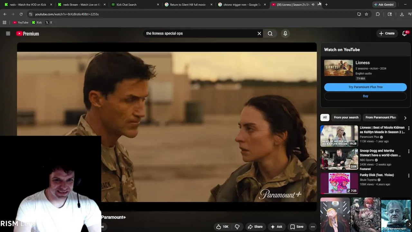Go back with the browser back arrow

(x=5, y=14)
